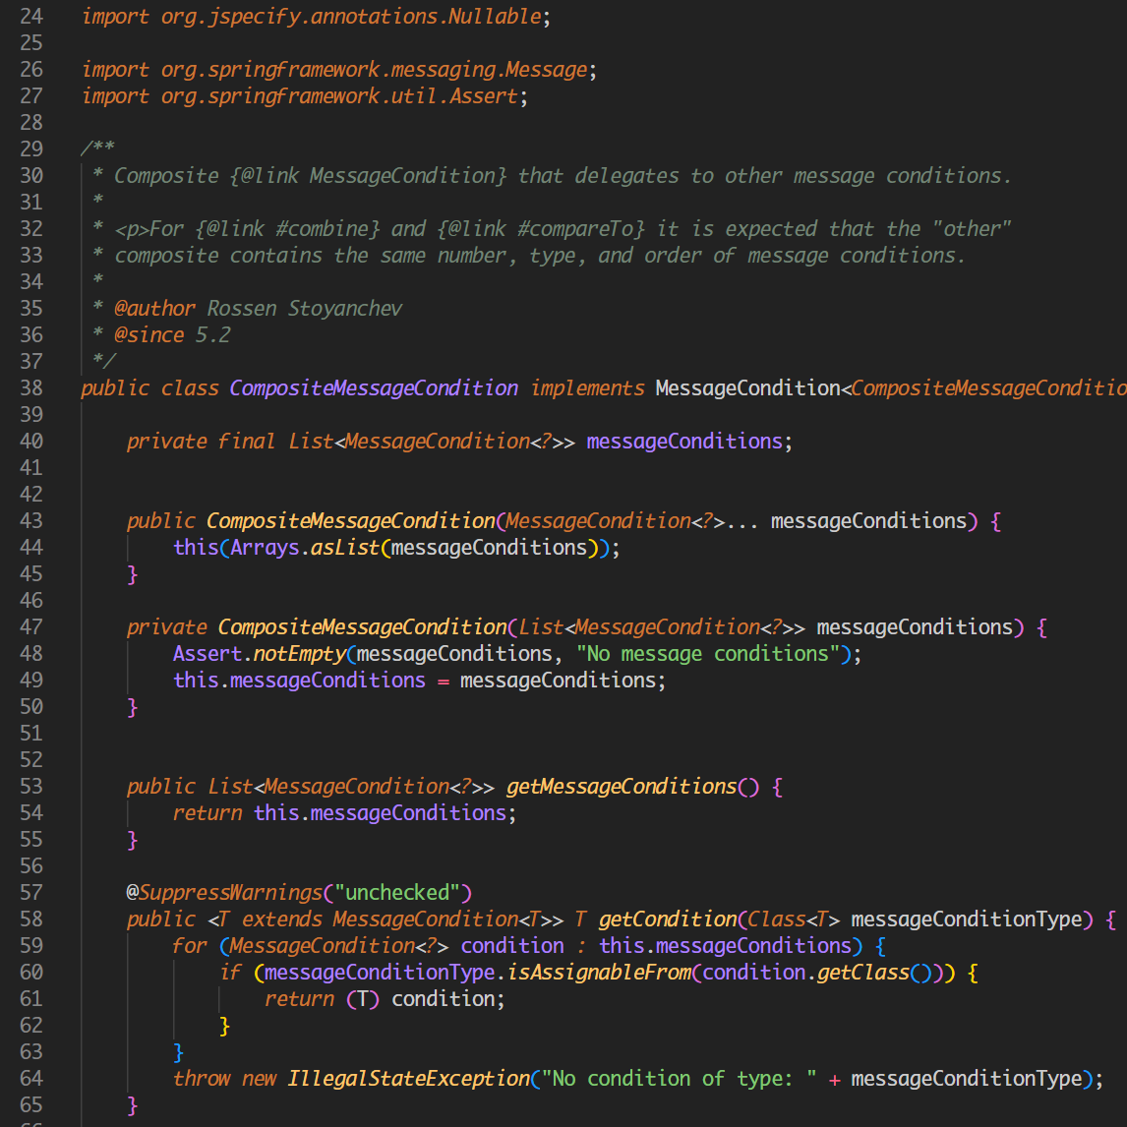Click closing brace on line 65
The height and width of the screenshot is (1127, 1127).
point(132,1104)
